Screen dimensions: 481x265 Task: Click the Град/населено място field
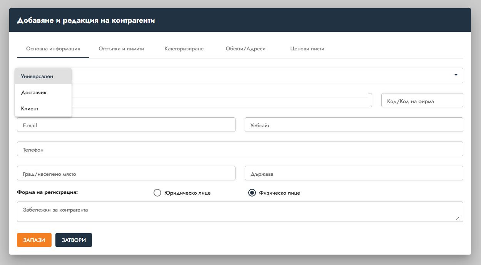point(126,173)
